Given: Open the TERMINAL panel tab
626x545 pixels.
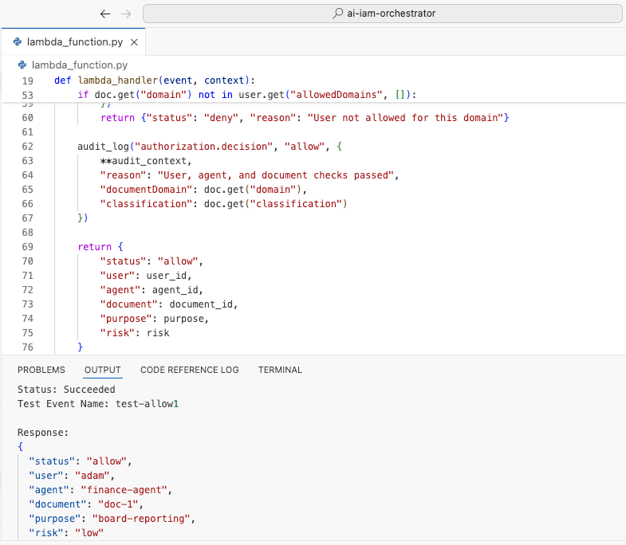Looking at the screenshot, I should 280,370.
